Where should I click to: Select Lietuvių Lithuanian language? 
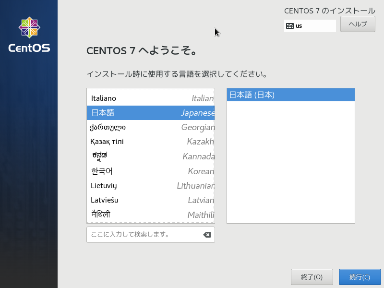pyautogui.click(x=150, y=186)
